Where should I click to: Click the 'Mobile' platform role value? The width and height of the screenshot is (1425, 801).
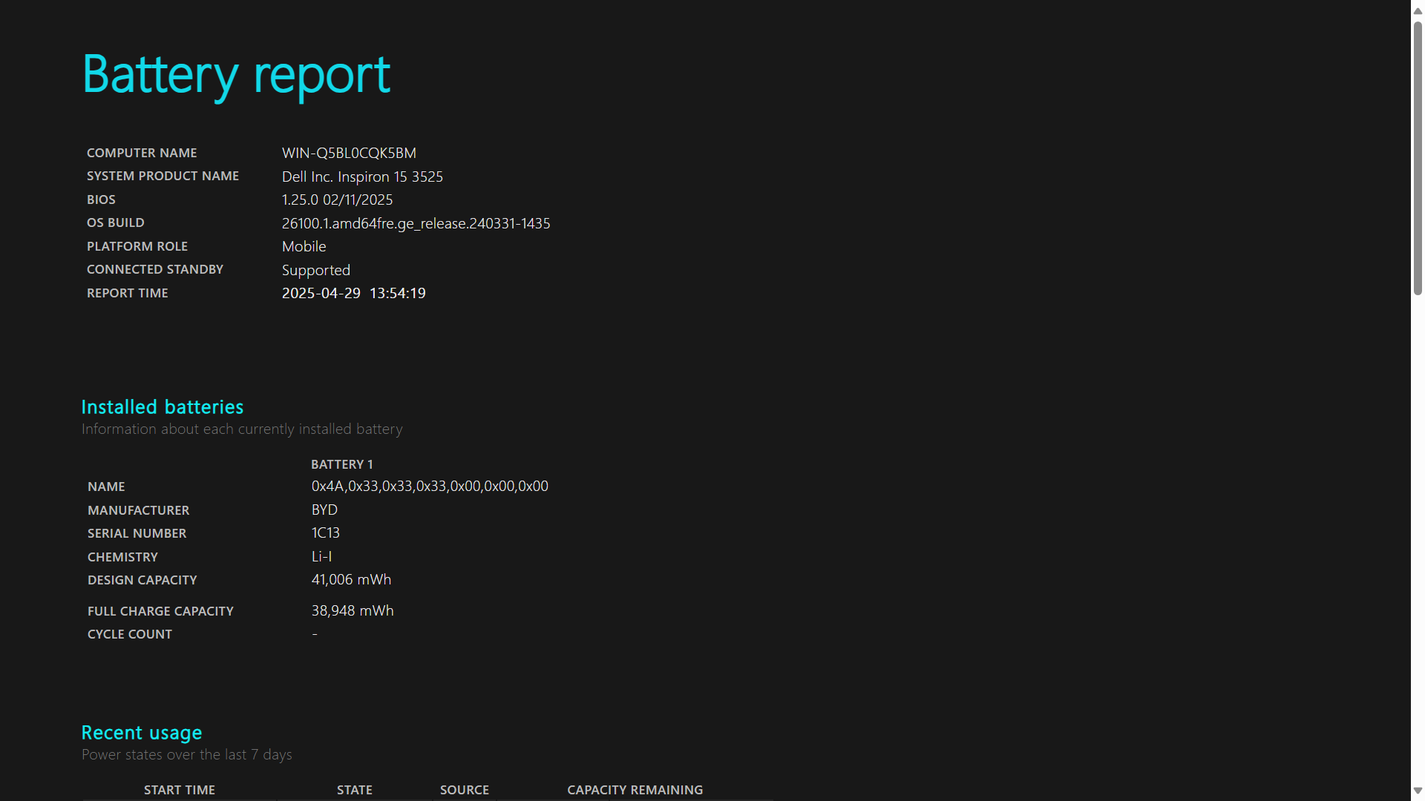[x=304, y=246]
